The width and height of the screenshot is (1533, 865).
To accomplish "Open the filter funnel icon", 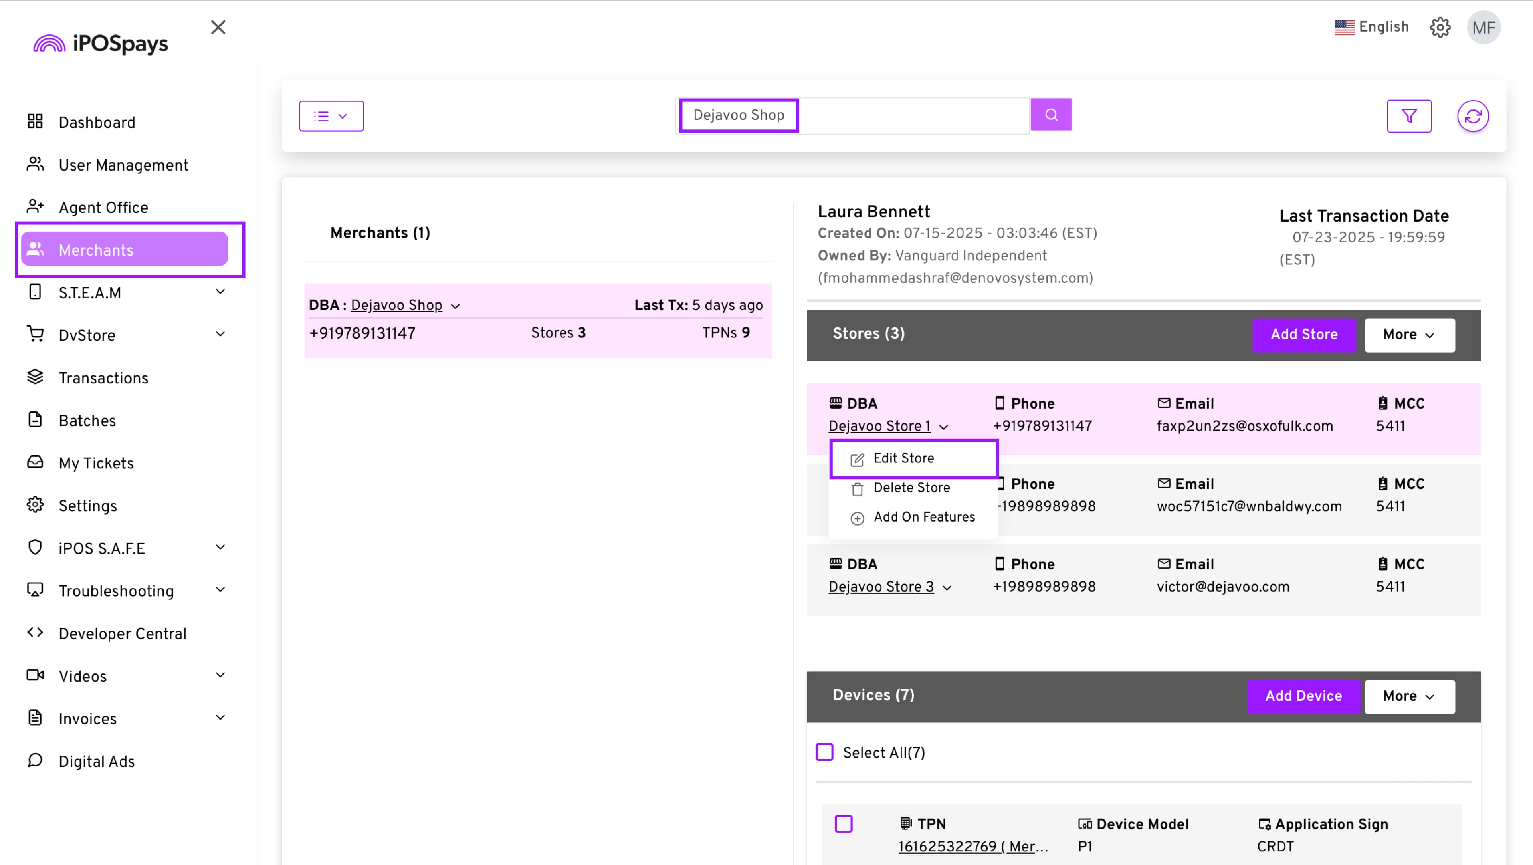I will pyautogui.click(x=1408, y=116).
